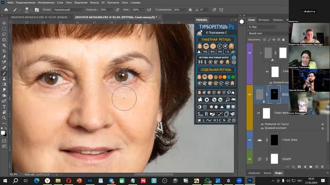Open the Изображение menu
The height and width of the screenshot is (185, 330).
pyautogui.click(x=46, y=3)
